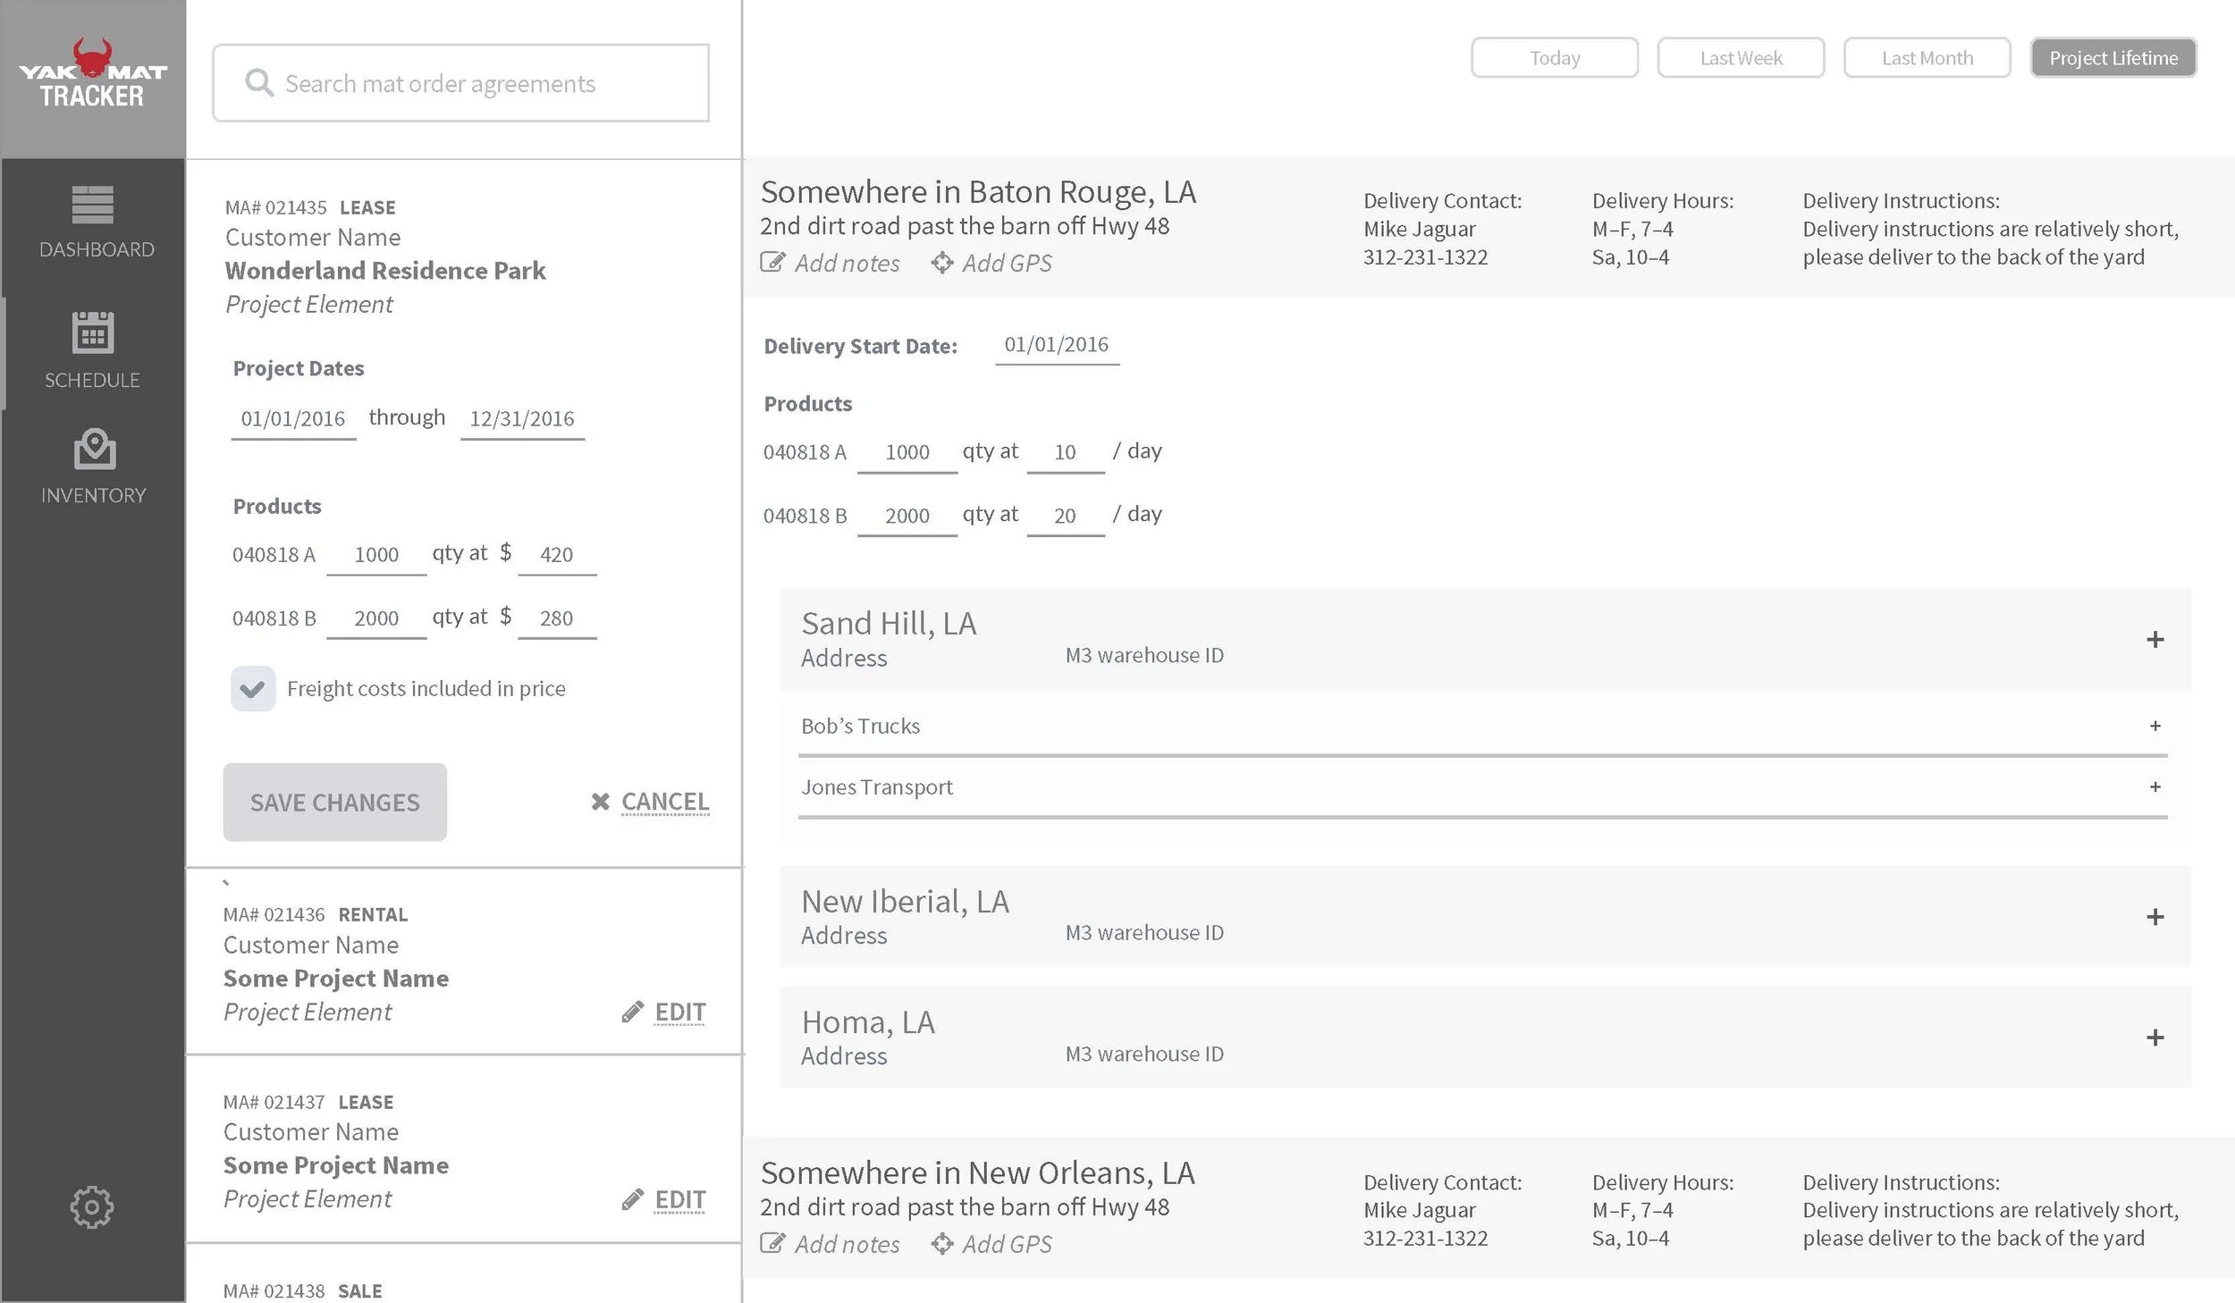Screen dimensions: 2235x1303
Task: Select the Last Month filter
Action: [1927, 57]
